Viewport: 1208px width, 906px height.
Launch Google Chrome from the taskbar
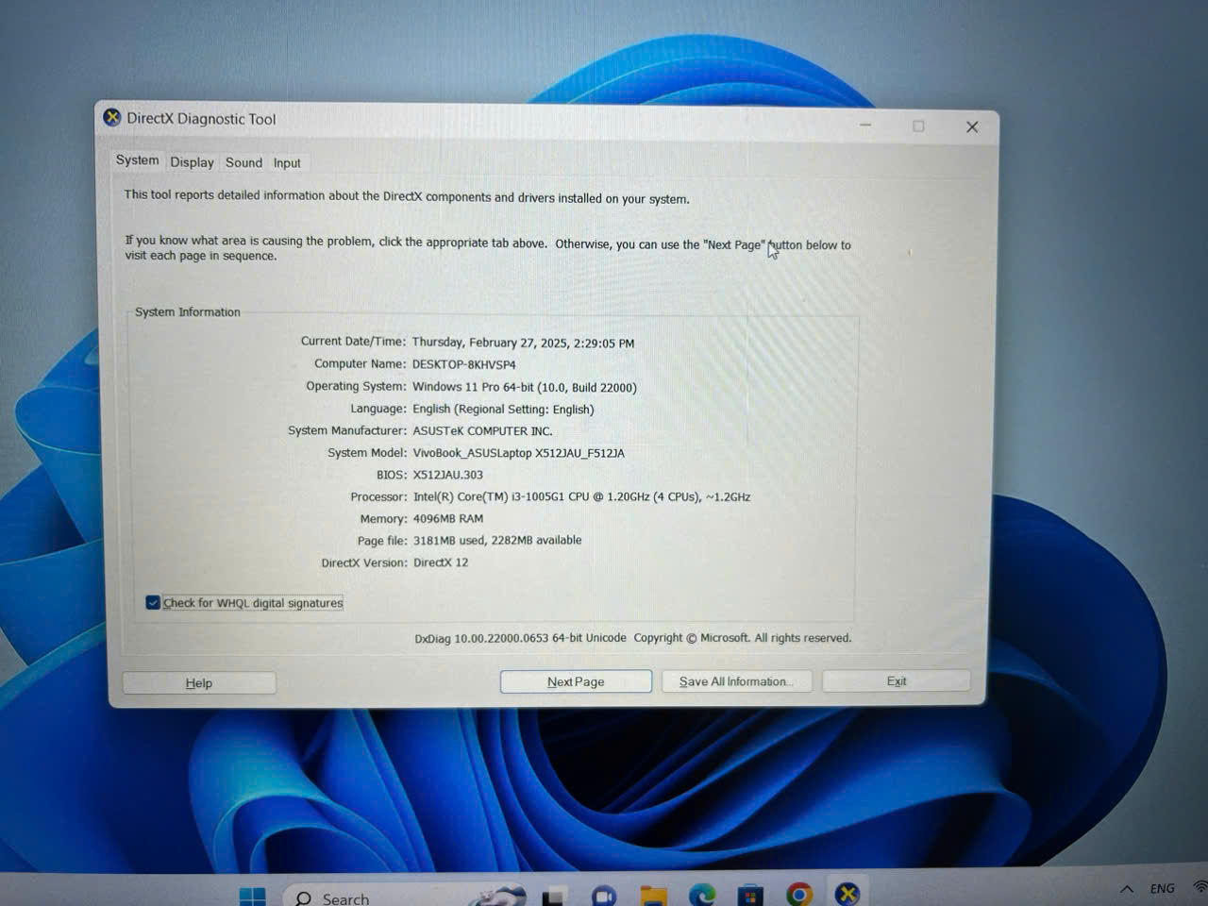pyautogui.click(x=799, y=895)
